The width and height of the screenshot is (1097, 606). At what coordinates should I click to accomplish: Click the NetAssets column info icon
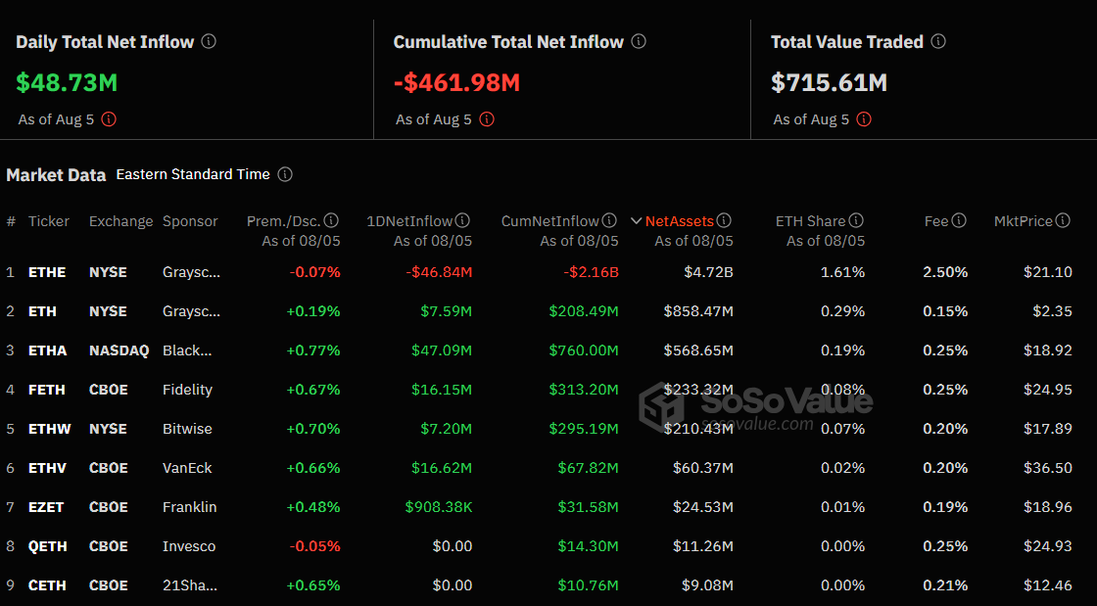724,221
